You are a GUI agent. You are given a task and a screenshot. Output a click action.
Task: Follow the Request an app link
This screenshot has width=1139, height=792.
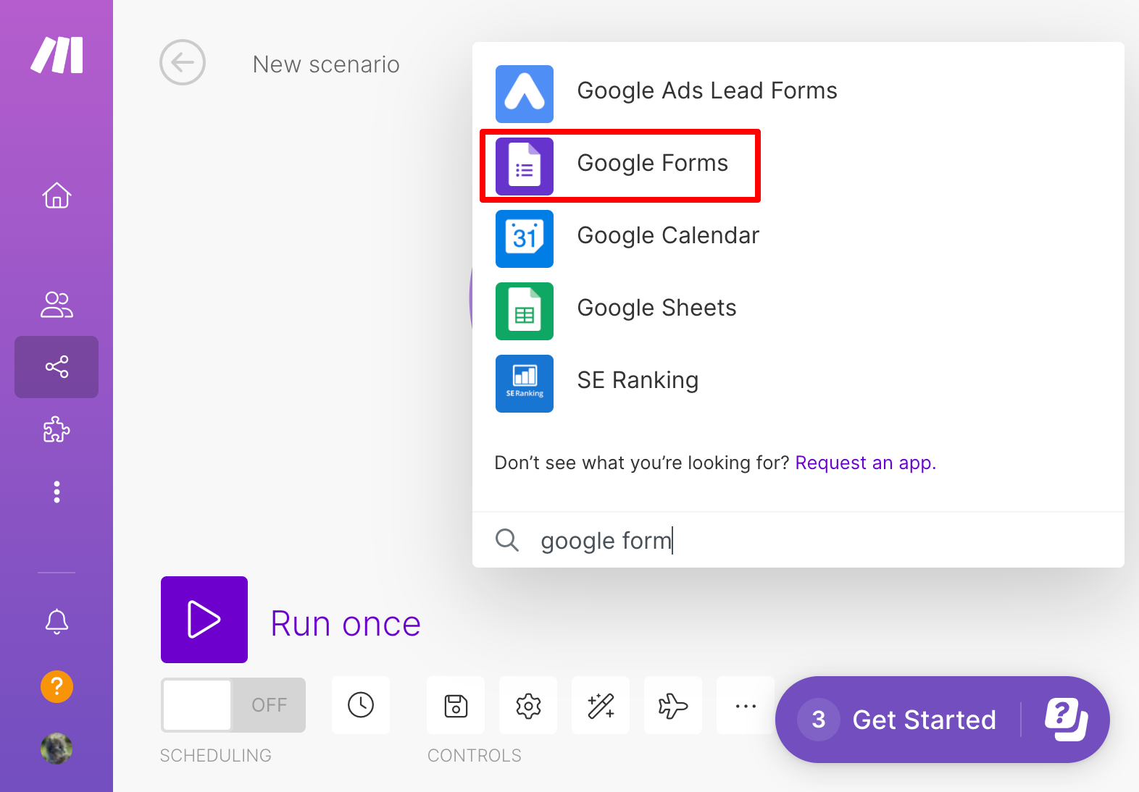[x=866, y=463]
